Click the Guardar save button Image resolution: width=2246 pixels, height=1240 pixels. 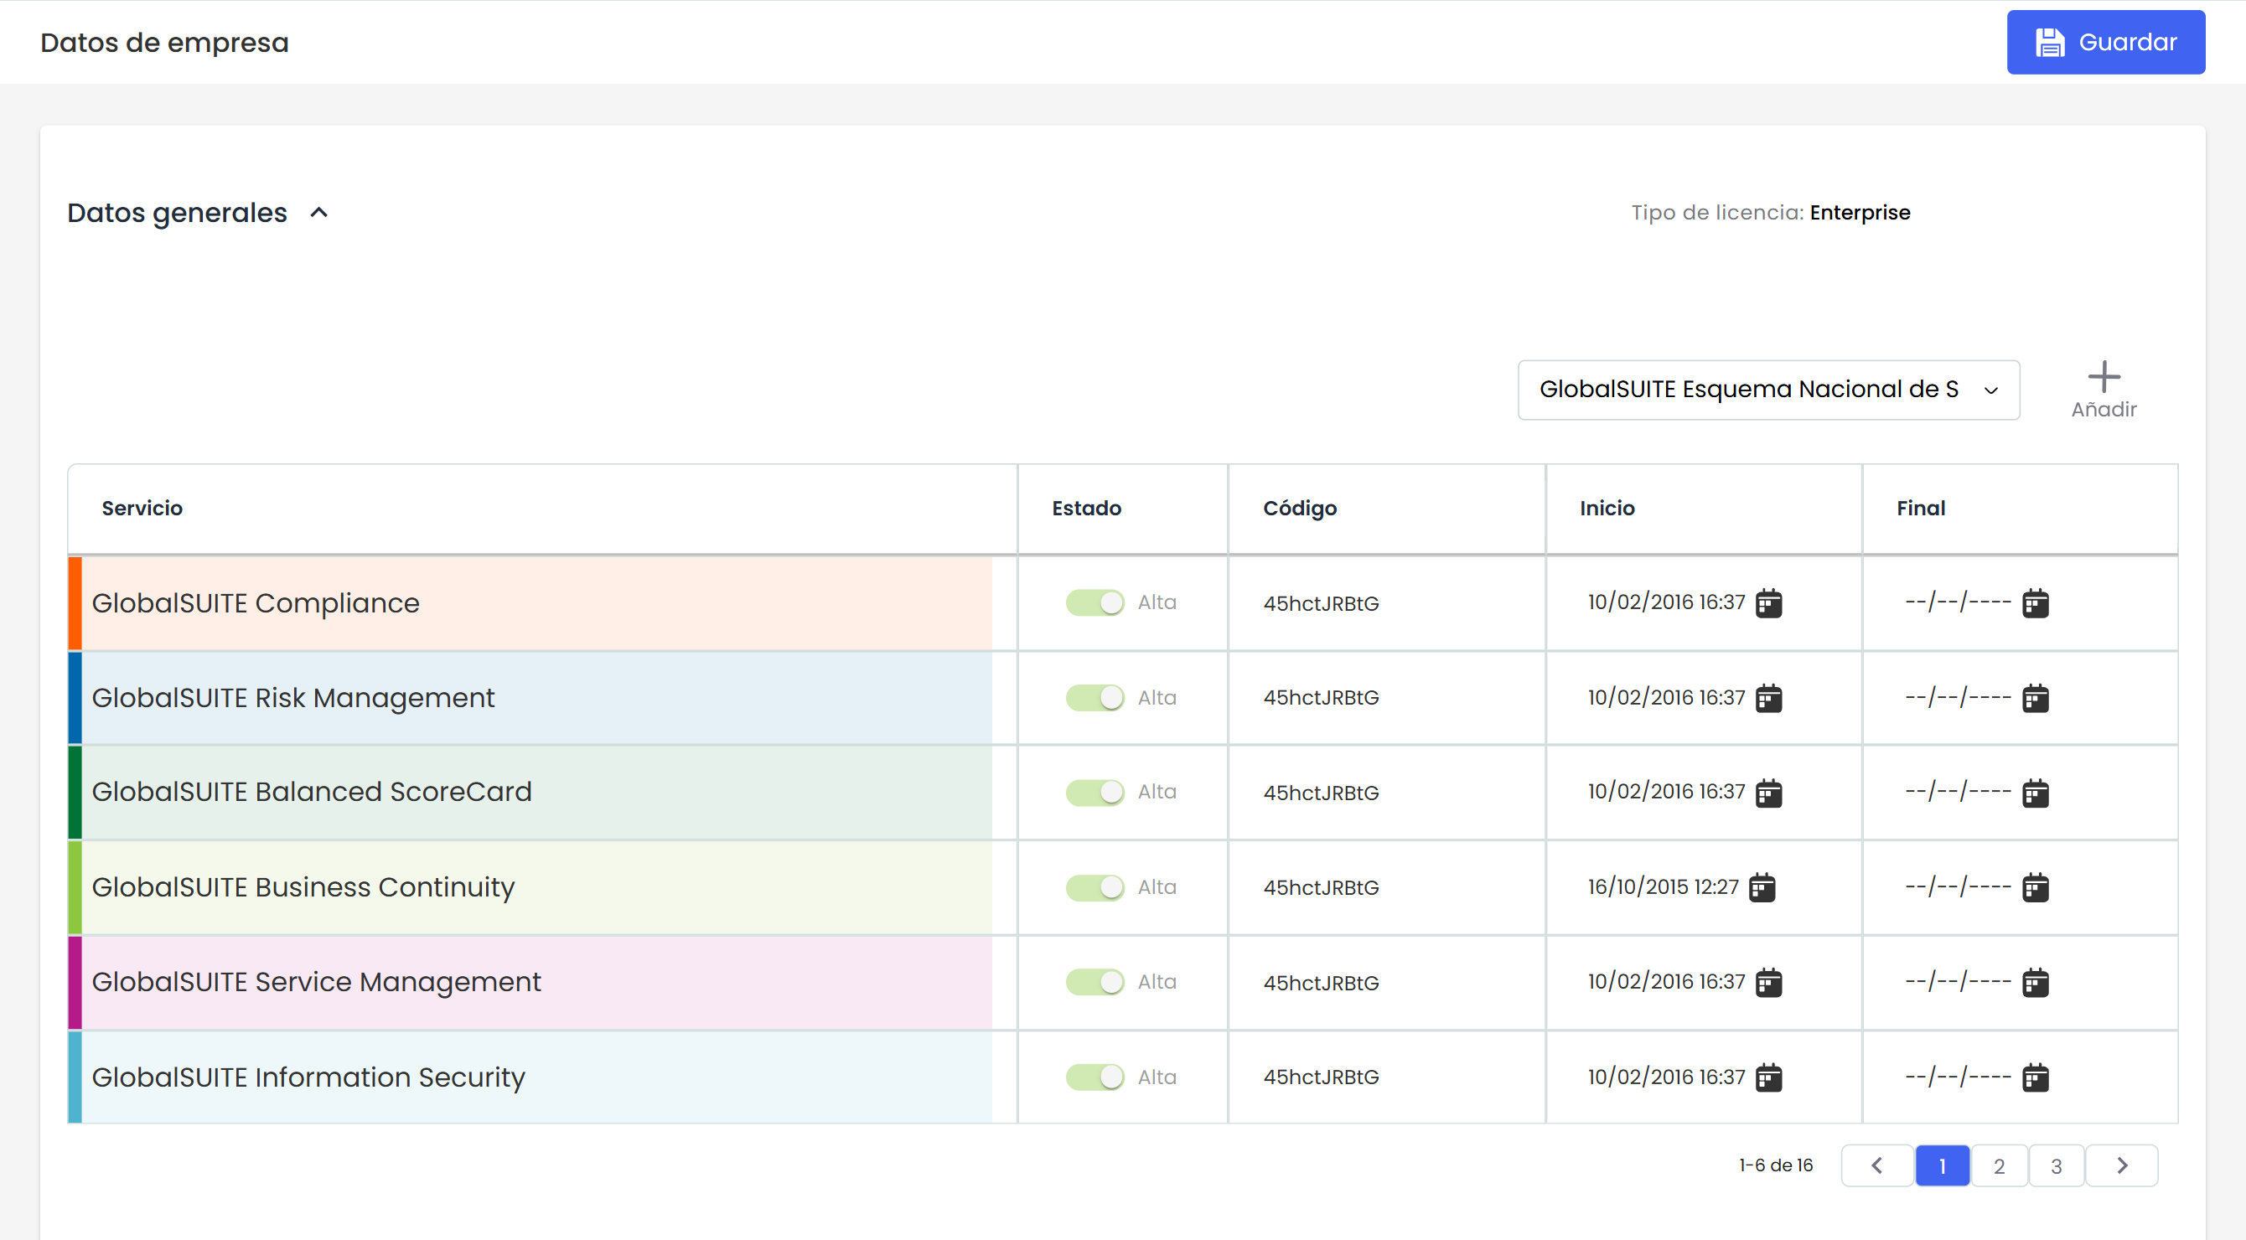point(2105,42)
